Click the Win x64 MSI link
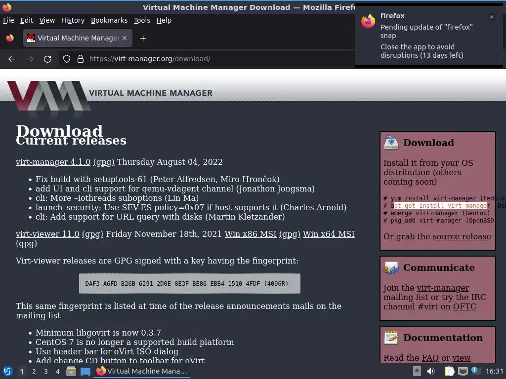 (x=329, y=234)
